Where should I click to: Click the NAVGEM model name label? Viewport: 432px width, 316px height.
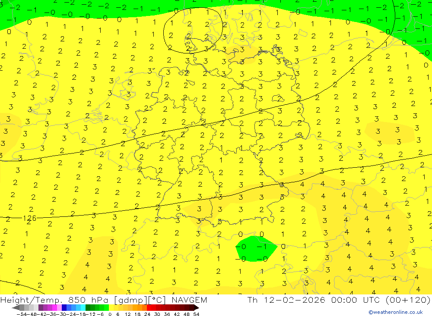tap(189, 300)
